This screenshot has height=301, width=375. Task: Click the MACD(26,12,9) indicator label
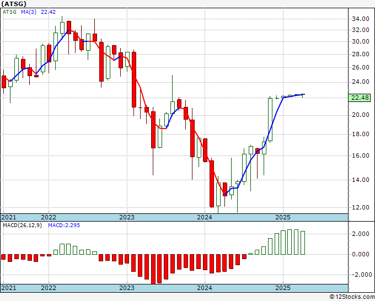(22, 225)
